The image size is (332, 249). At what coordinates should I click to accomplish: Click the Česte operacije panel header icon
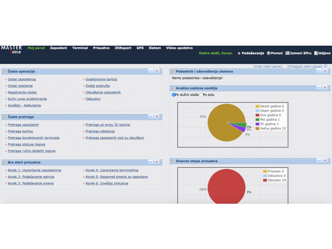(x=5, y=71)
